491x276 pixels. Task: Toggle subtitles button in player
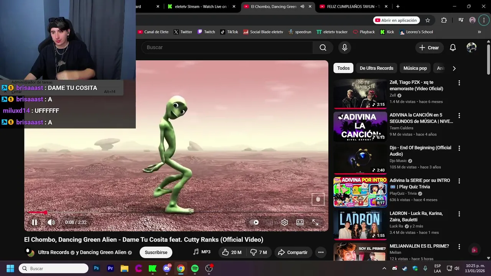[269, 222]
